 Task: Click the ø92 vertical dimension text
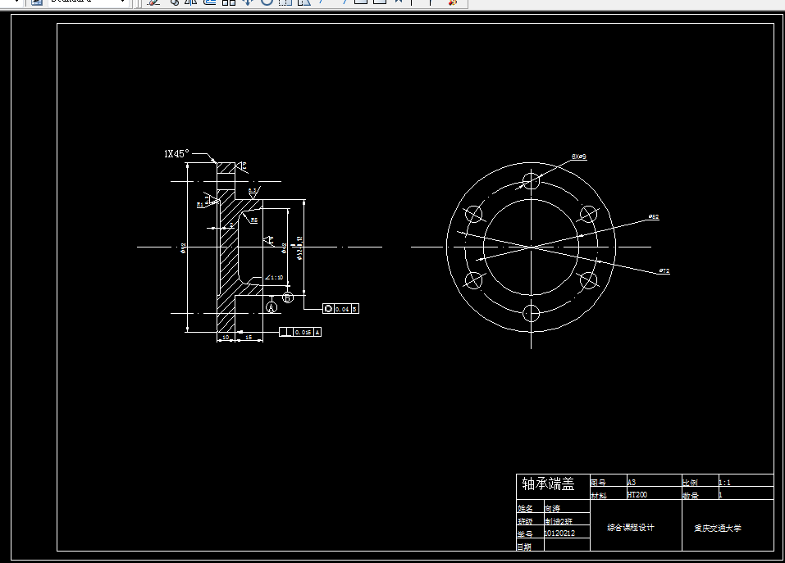[x=183, y=248]
